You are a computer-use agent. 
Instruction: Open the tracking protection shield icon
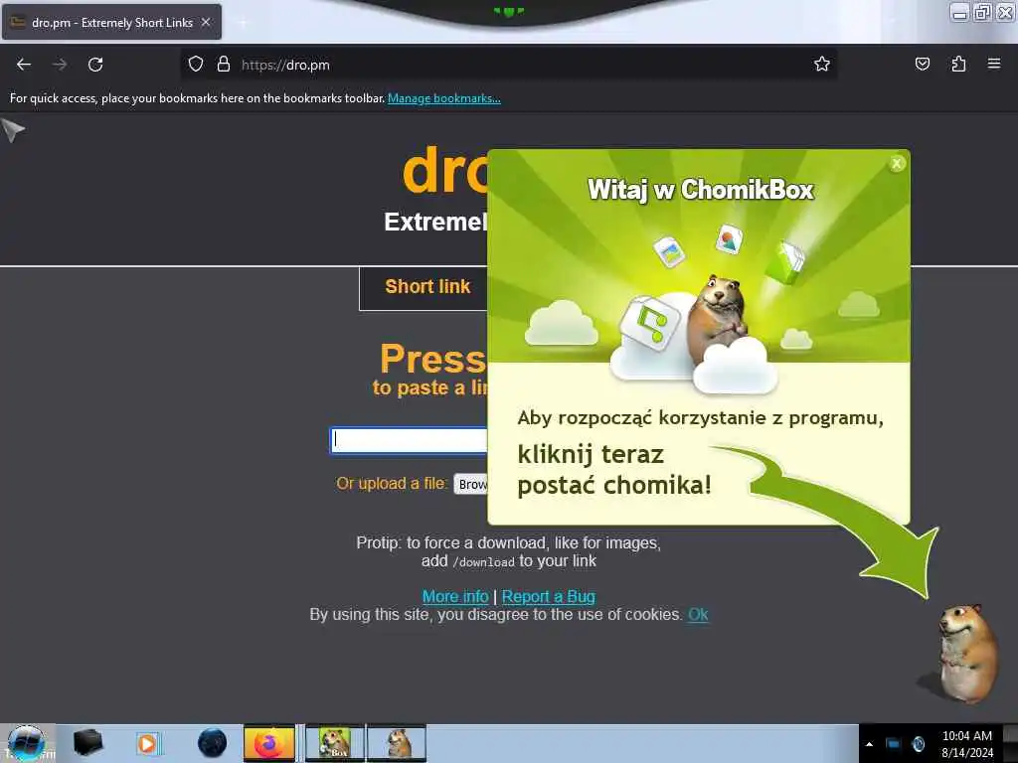pos(196,65)
